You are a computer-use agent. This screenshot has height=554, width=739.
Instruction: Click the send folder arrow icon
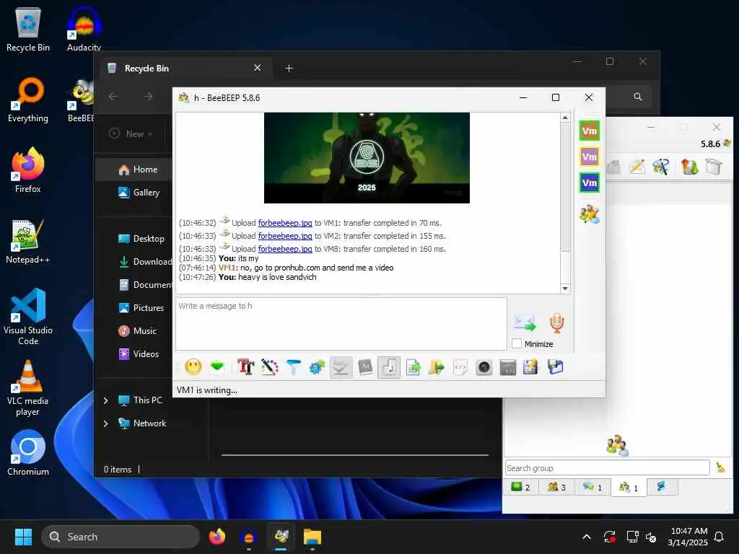pyautogui.click(x=437, y=367)
